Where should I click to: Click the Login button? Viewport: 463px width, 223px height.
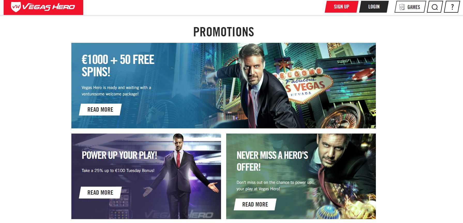pos(374,7)
